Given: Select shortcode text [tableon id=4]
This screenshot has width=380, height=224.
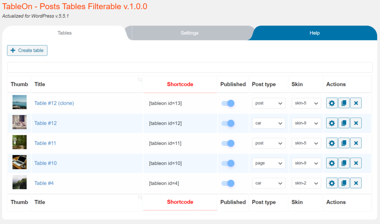Looking at the screenshot, I should click(164, 183).
